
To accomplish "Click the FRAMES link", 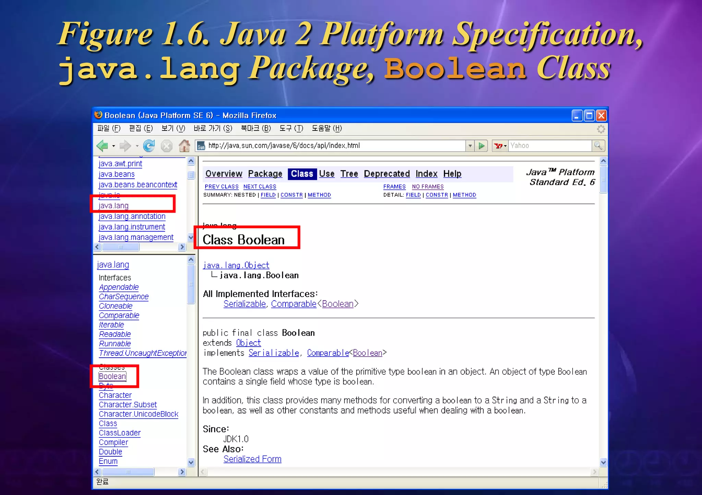I will tap(394, 186).
